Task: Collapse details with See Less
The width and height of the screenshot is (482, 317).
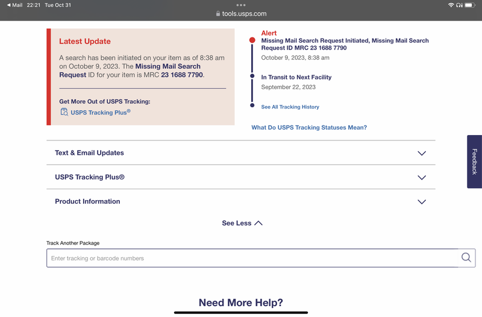Action: (x=242, y=223)
